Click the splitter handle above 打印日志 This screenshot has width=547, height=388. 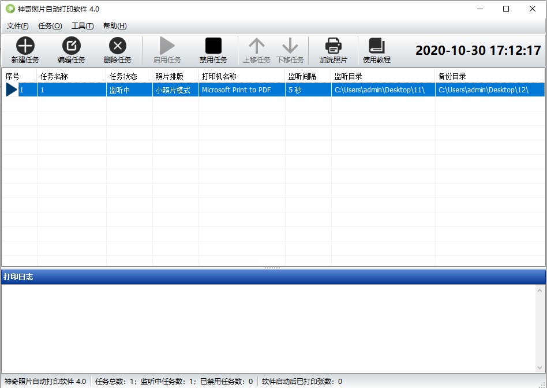pyautogui.click(x=272, y=268)
